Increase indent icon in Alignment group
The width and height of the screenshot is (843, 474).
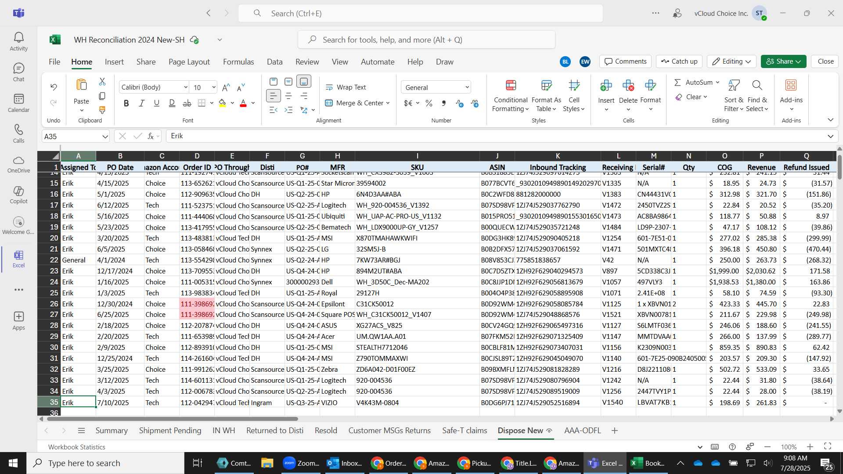(288, 110)
